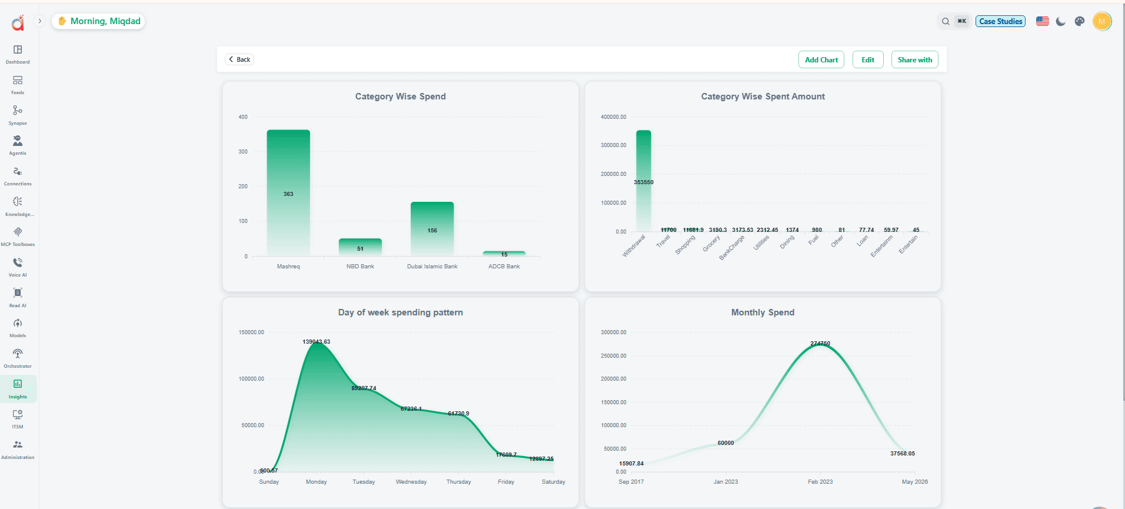Image resolution: width=1125 pixels, height=509 pixels.
Task: Open search with the magnifier icon
Action: pyautogui.click(x=946, y=21)
